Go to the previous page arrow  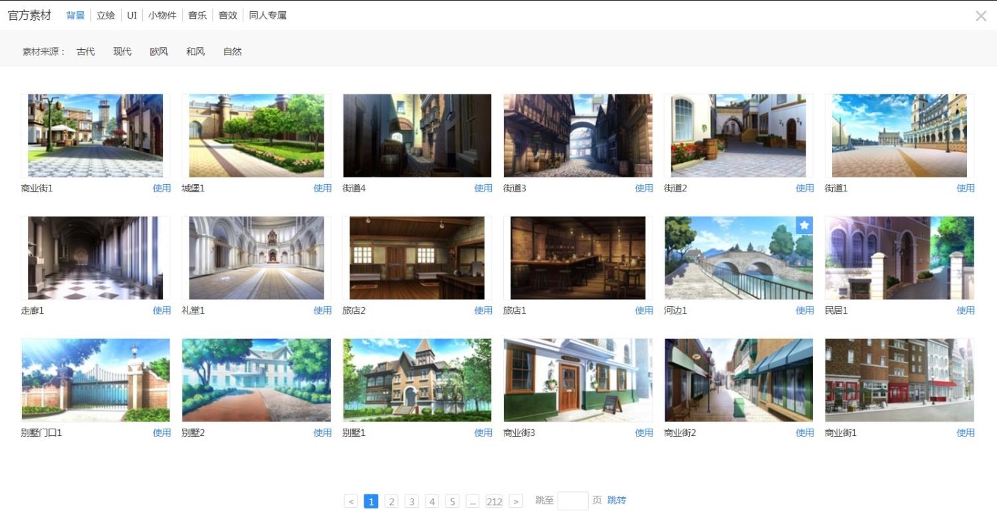[x=351, y=501]
